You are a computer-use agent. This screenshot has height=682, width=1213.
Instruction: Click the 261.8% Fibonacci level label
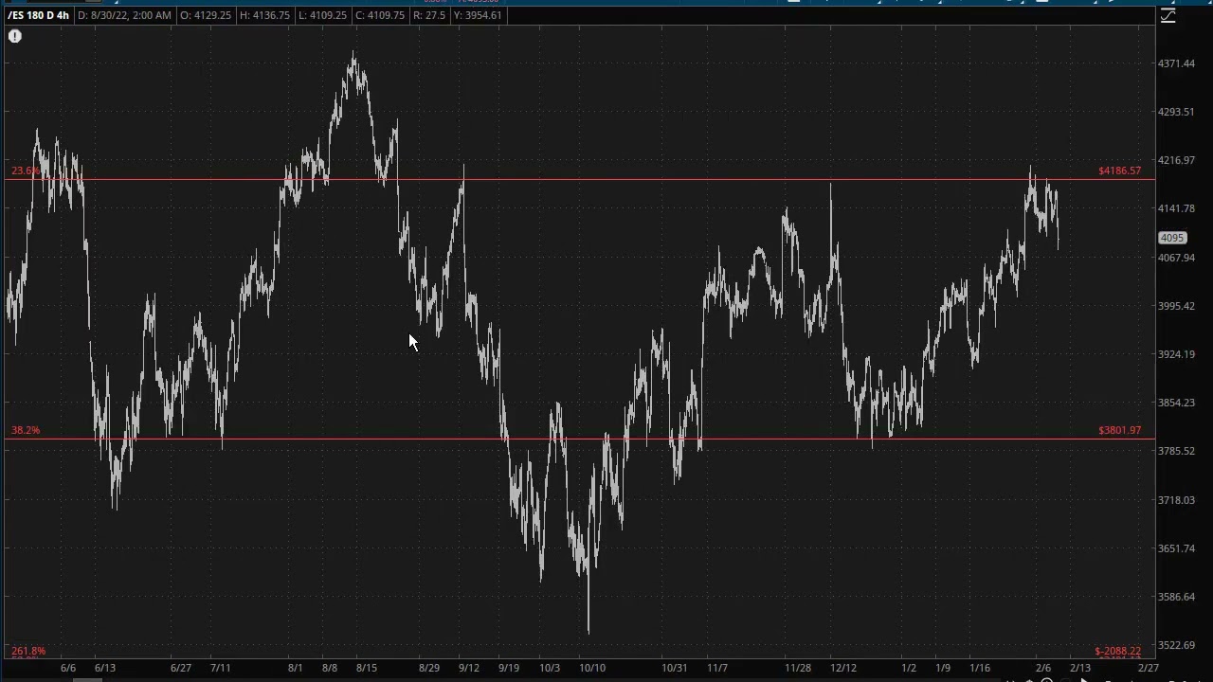(28, 651)
